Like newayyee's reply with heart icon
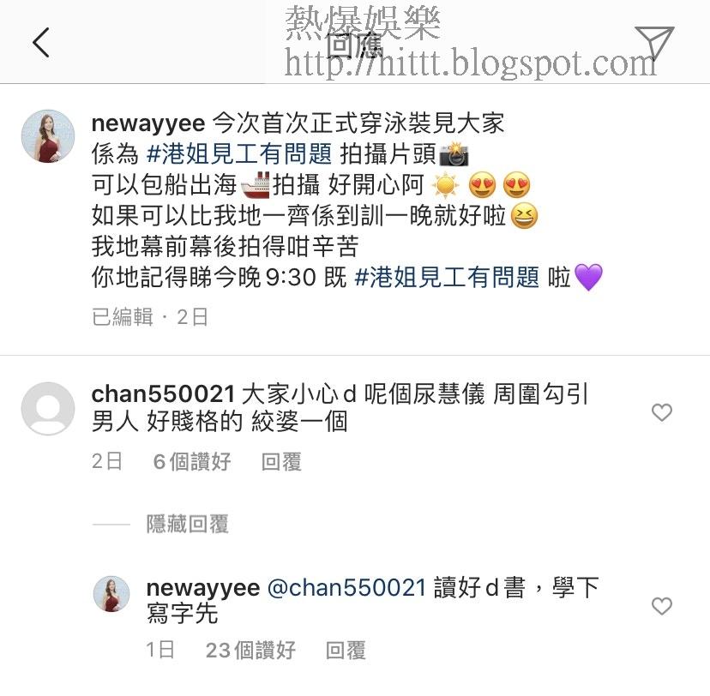Viewport: 710px width, 696px height. 661,606
